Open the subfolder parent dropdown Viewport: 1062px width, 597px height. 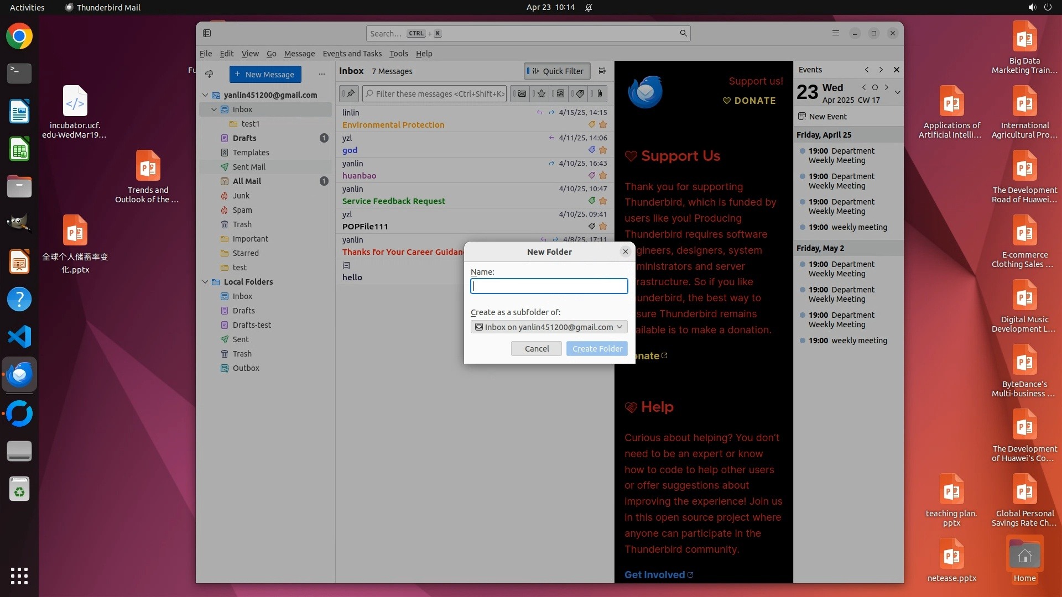coord(549,327)
